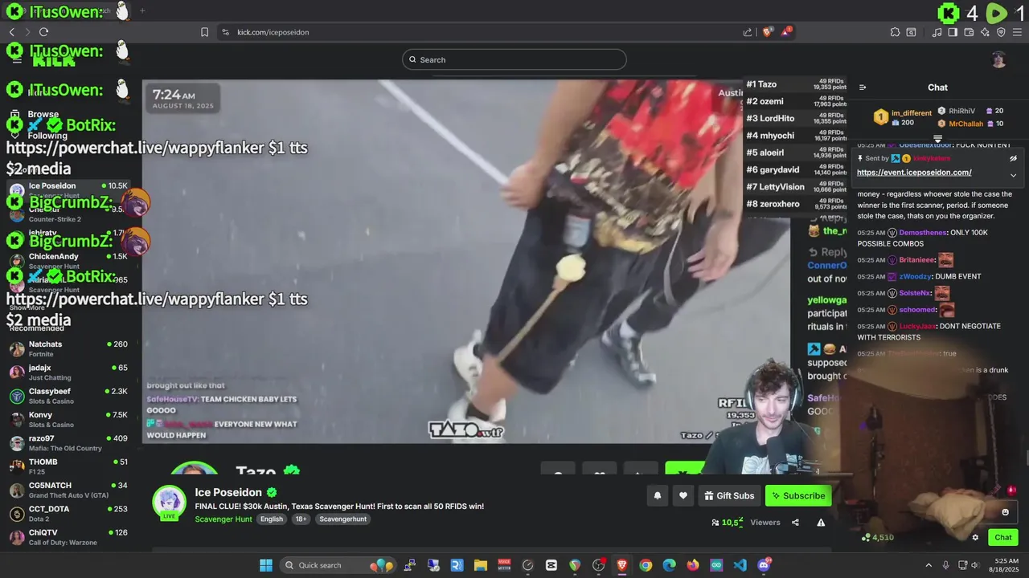Viewport: 1029px width, 578px height.
Task: Click the browser back arrow
Action: (12, 32)
